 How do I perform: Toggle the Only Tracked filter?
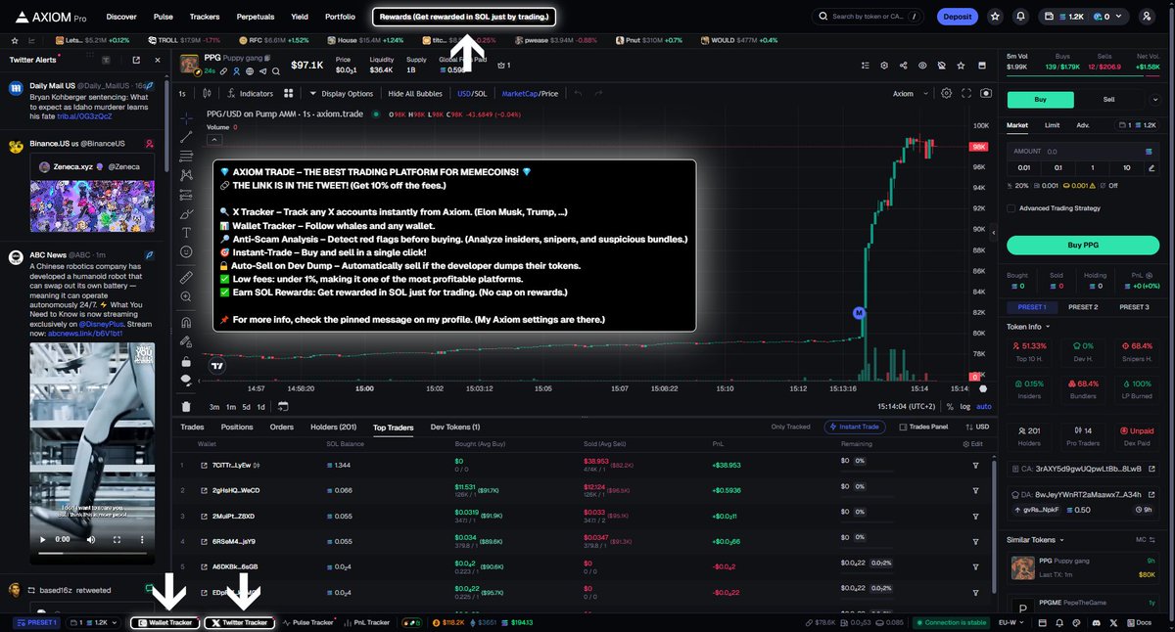pyautogui.click(x=790, y=427)
